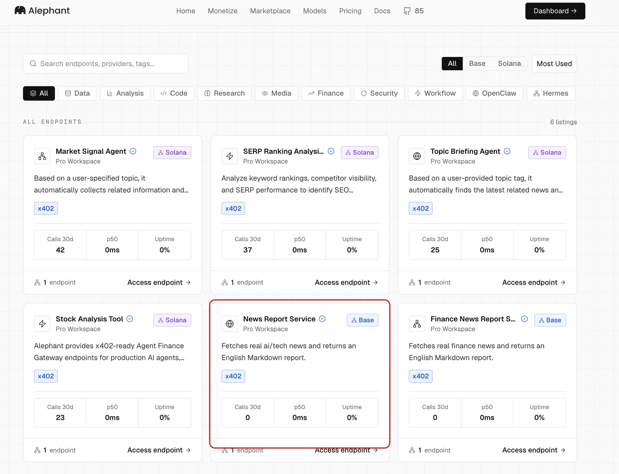The width and height of the screenshot is (619, 474).
Task: Switch network filter to Solana
Action: (509, 63)
